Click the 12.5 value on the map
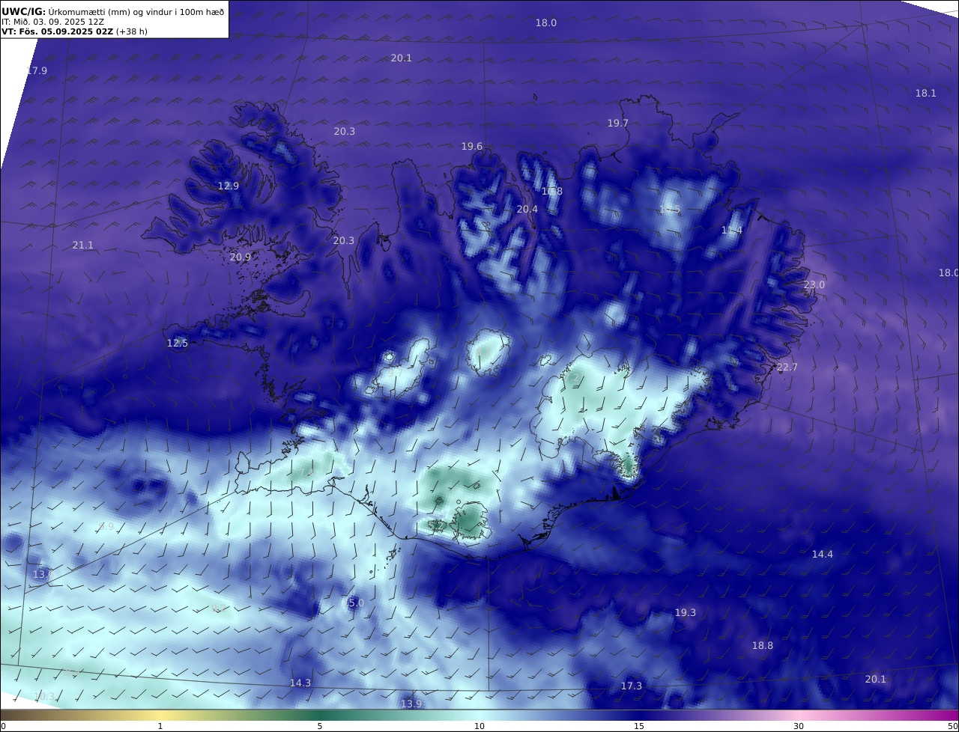959x732 pixels. pyautogui.click(x=177, y=343)
